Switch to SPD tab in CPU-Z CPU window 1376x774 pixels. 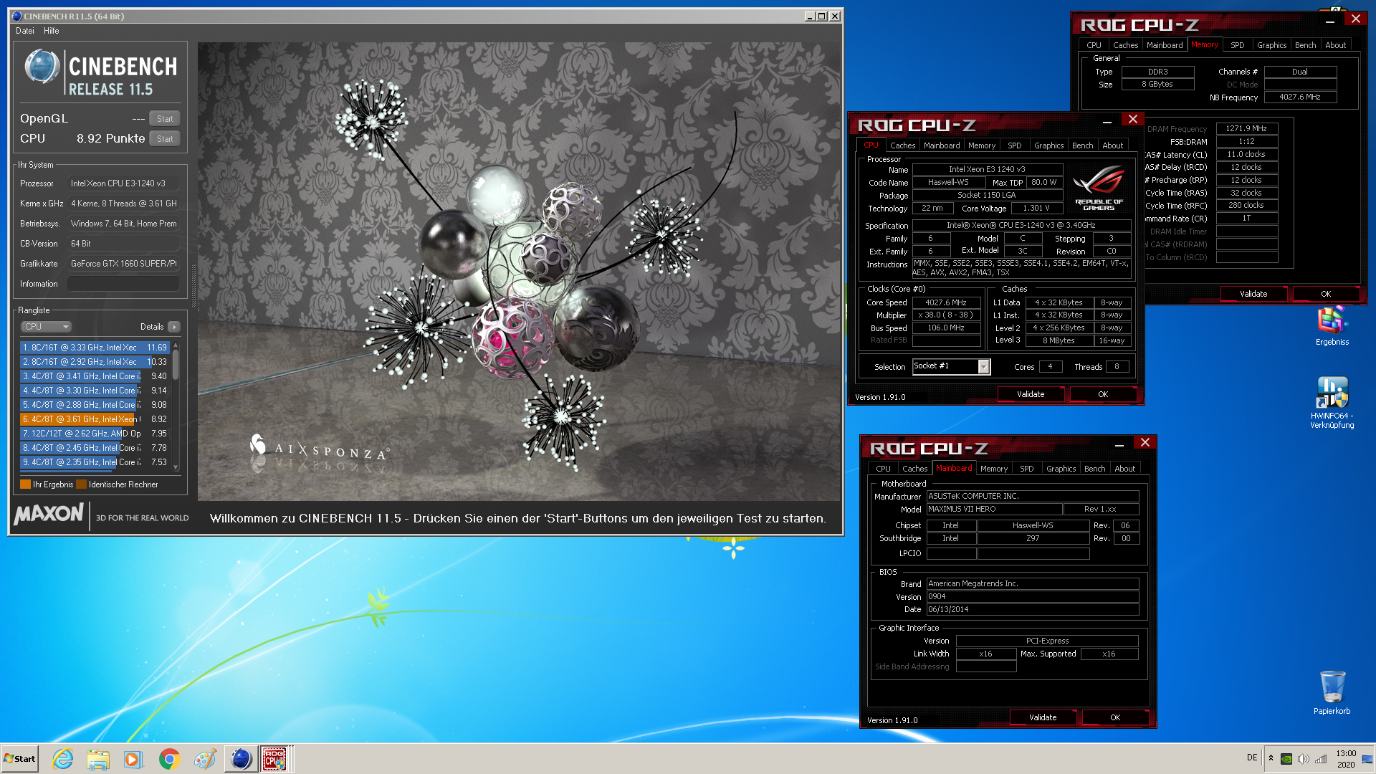point(1014,145)
